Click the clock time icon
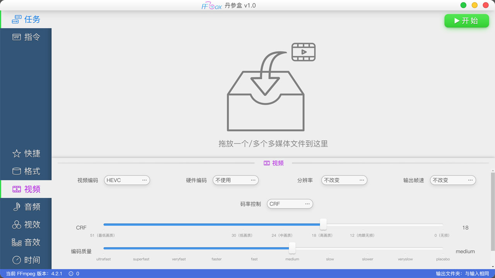 click(x=17, y=260)
